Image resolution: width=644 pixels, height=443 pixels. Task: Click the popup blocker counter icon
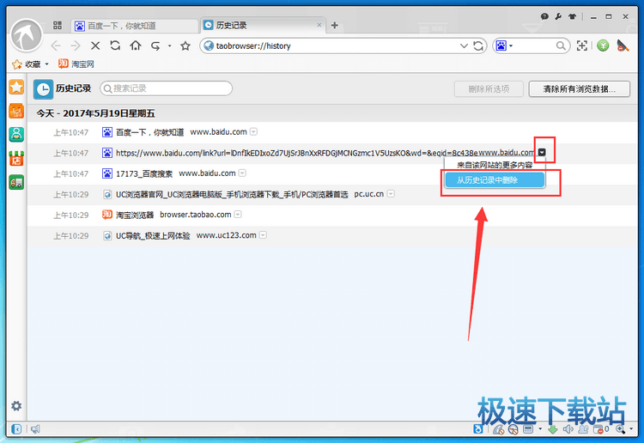tap(599, 429)
